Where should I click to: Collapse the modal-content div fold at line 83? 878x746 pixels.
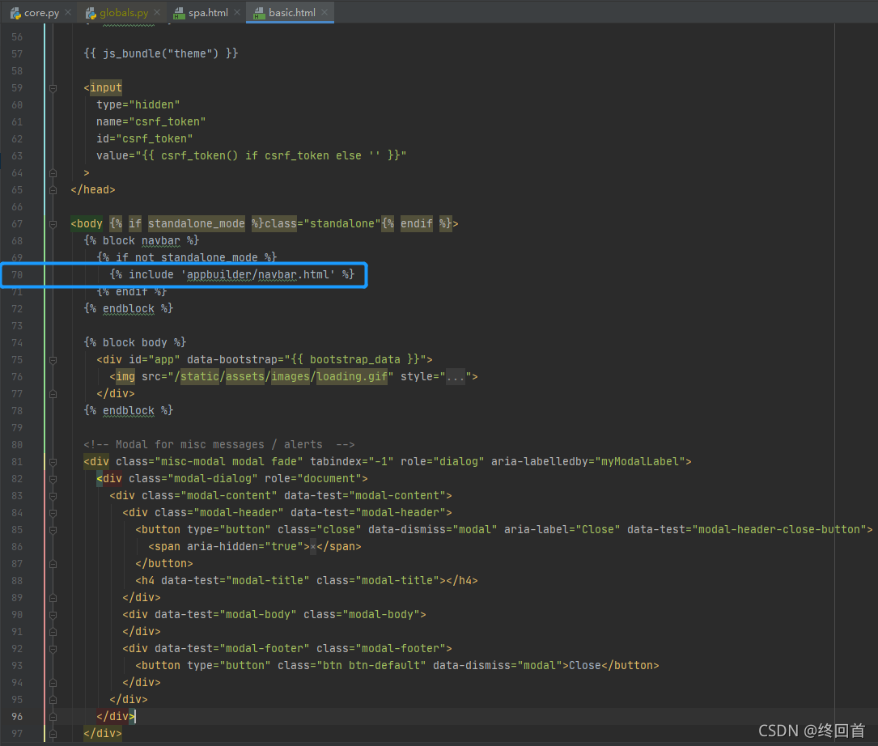pos(53,496)
